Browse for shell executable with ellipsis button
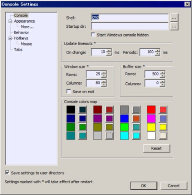The width and height of the screenshot is (192, 195). [174, 18]
